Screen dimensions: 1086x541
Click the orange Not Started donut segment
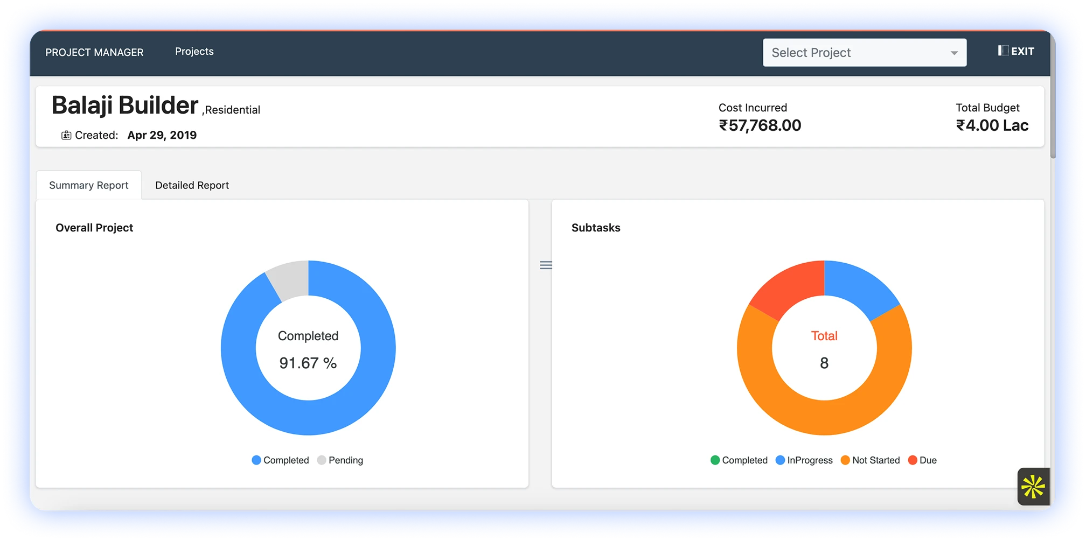824,417
